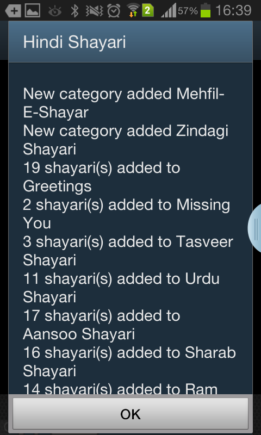Tap the Hindi Shayari dialog title
The height and width of the screenshot is (435, 261).
click(x=74, y=43)
